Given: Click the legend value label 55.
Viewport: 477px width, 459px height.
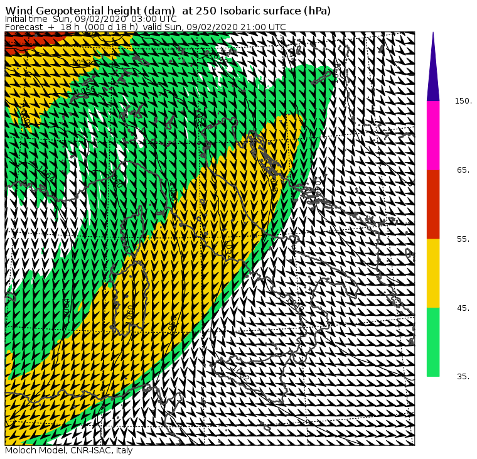Looking at the screenshot, I should [463, 239].
